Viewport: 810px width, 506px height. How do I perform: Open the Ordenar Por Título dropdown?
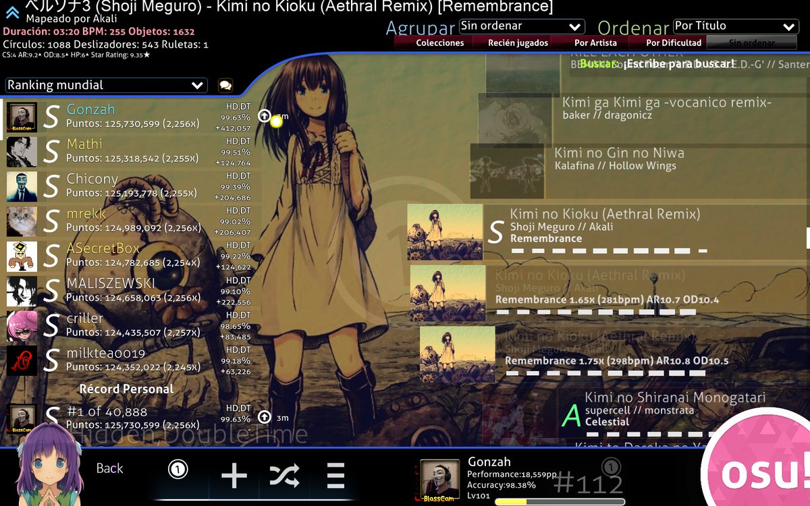click(736, 26)
